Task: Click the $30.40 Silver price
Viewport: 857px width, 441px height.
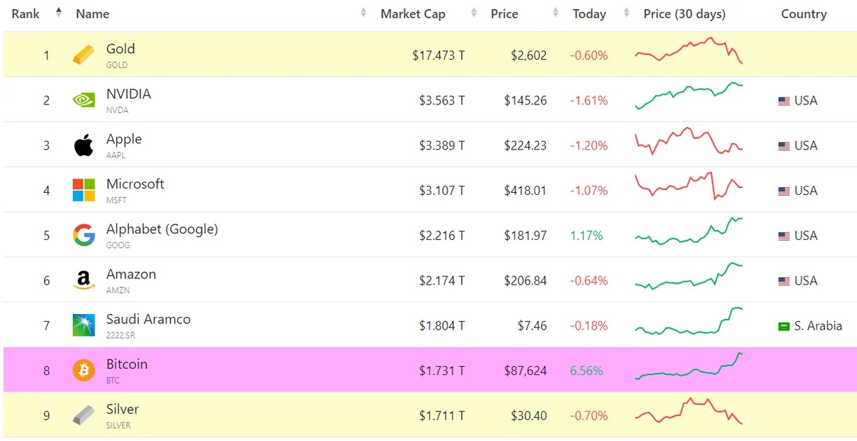Action: click(529, 415)
